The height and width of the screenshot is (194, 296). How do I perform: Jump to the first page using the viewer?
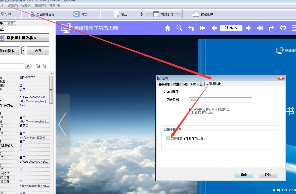[202, 28]
